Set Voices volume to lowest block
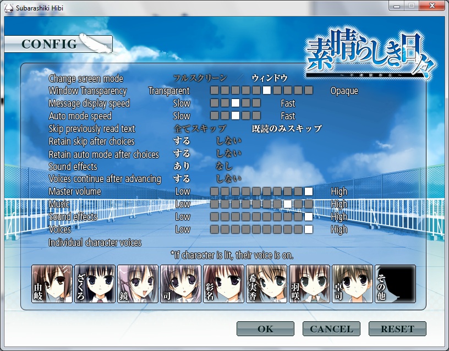This screenshot has height=351, width=449. [215, 229]
